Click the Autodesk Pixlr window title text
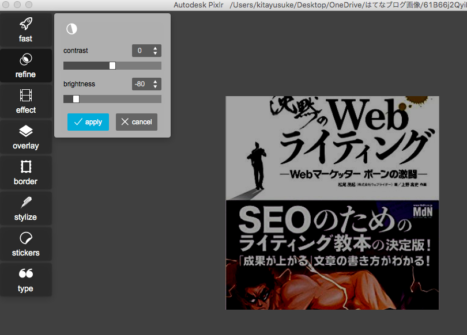 point(198,5)
